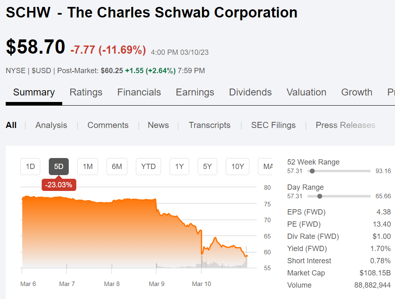
Task: View the Growth tab
Action: (x=356, y=92)
